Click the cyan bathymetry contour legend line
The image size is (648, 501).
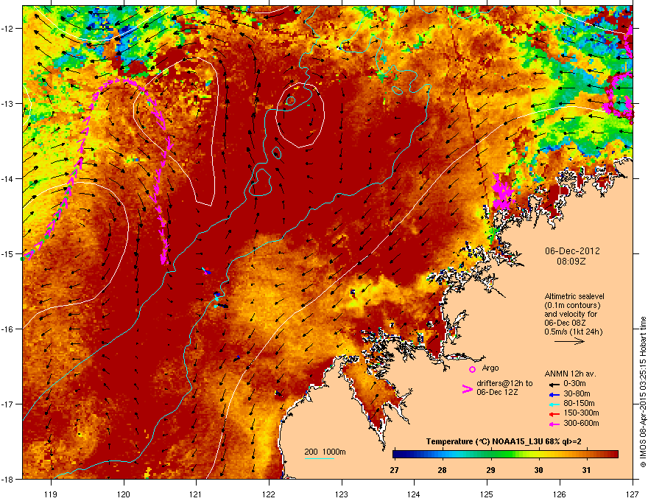(x=320, y=458)
